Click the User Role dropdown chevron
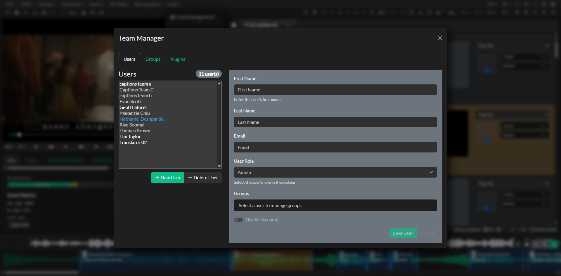The image size is (561, 276). tap(432, 172)
